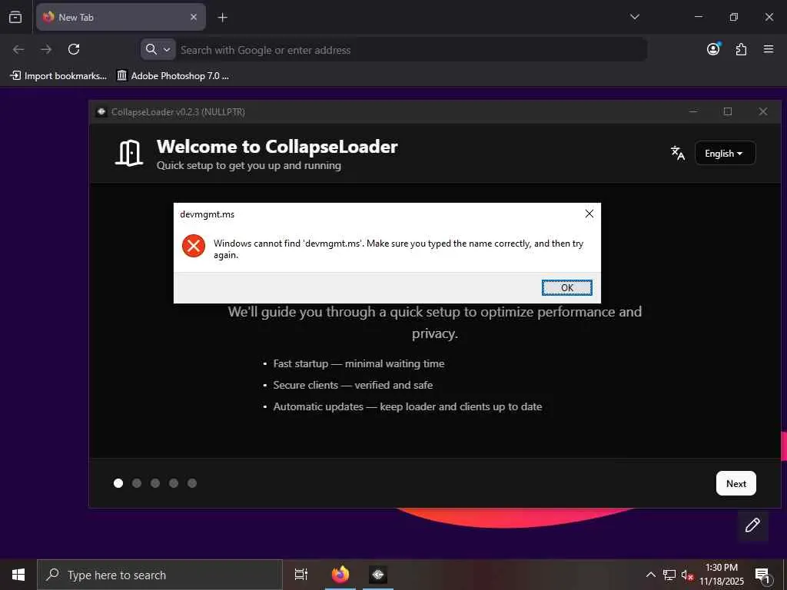Click the CollapseLoader title bar app icon
Viewport: 787px width, 590px height.
click(x=101, y=111)
